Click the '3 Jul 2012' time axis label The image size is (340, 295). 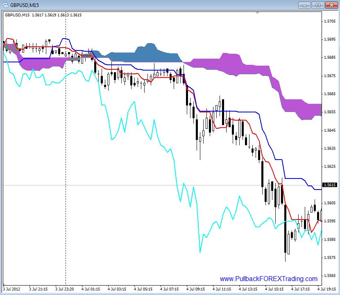coord(11,289)
